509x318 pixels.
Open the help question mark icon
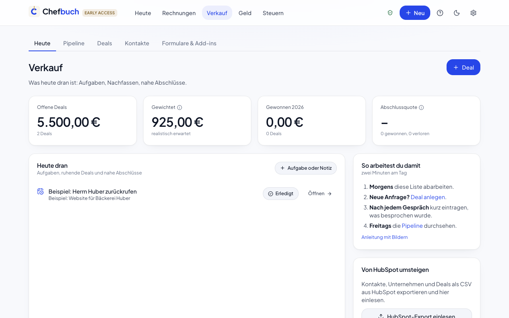[x=440, y=13]
